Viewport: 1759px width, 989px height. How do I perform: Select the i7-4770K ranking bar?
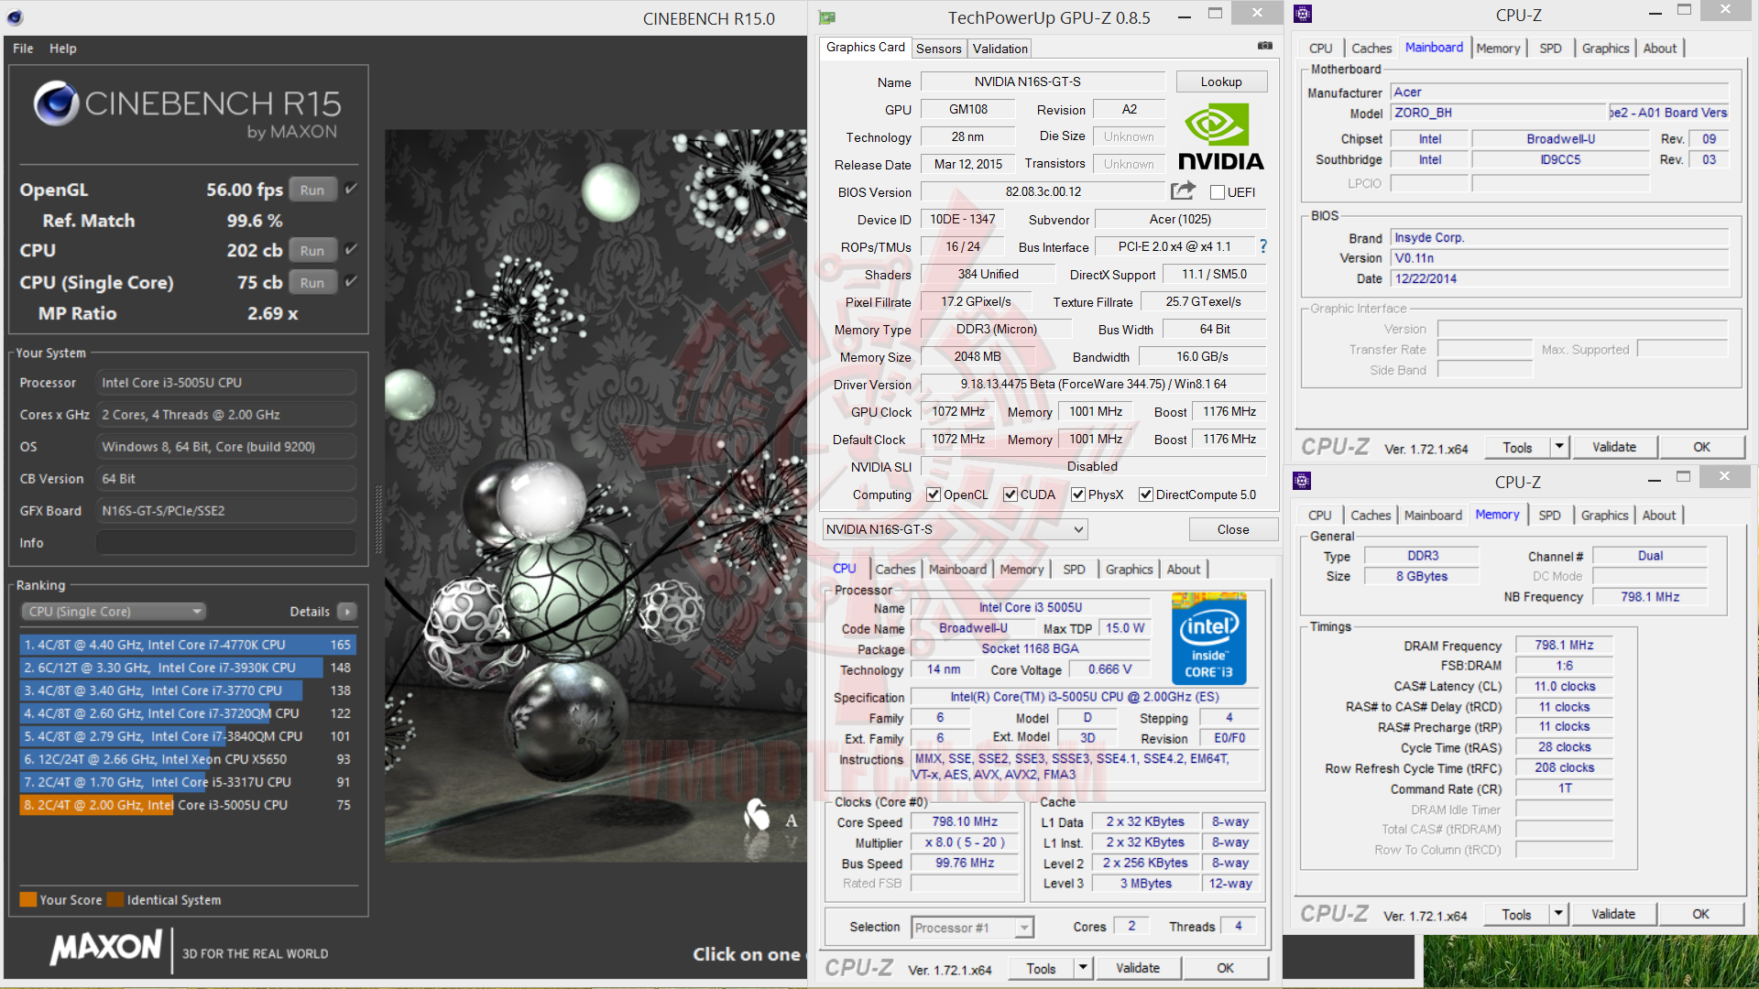tap(187, 645)
